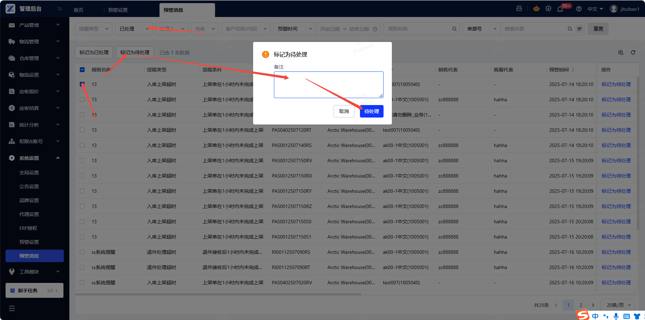Click the 重置 button

point(598,29)
